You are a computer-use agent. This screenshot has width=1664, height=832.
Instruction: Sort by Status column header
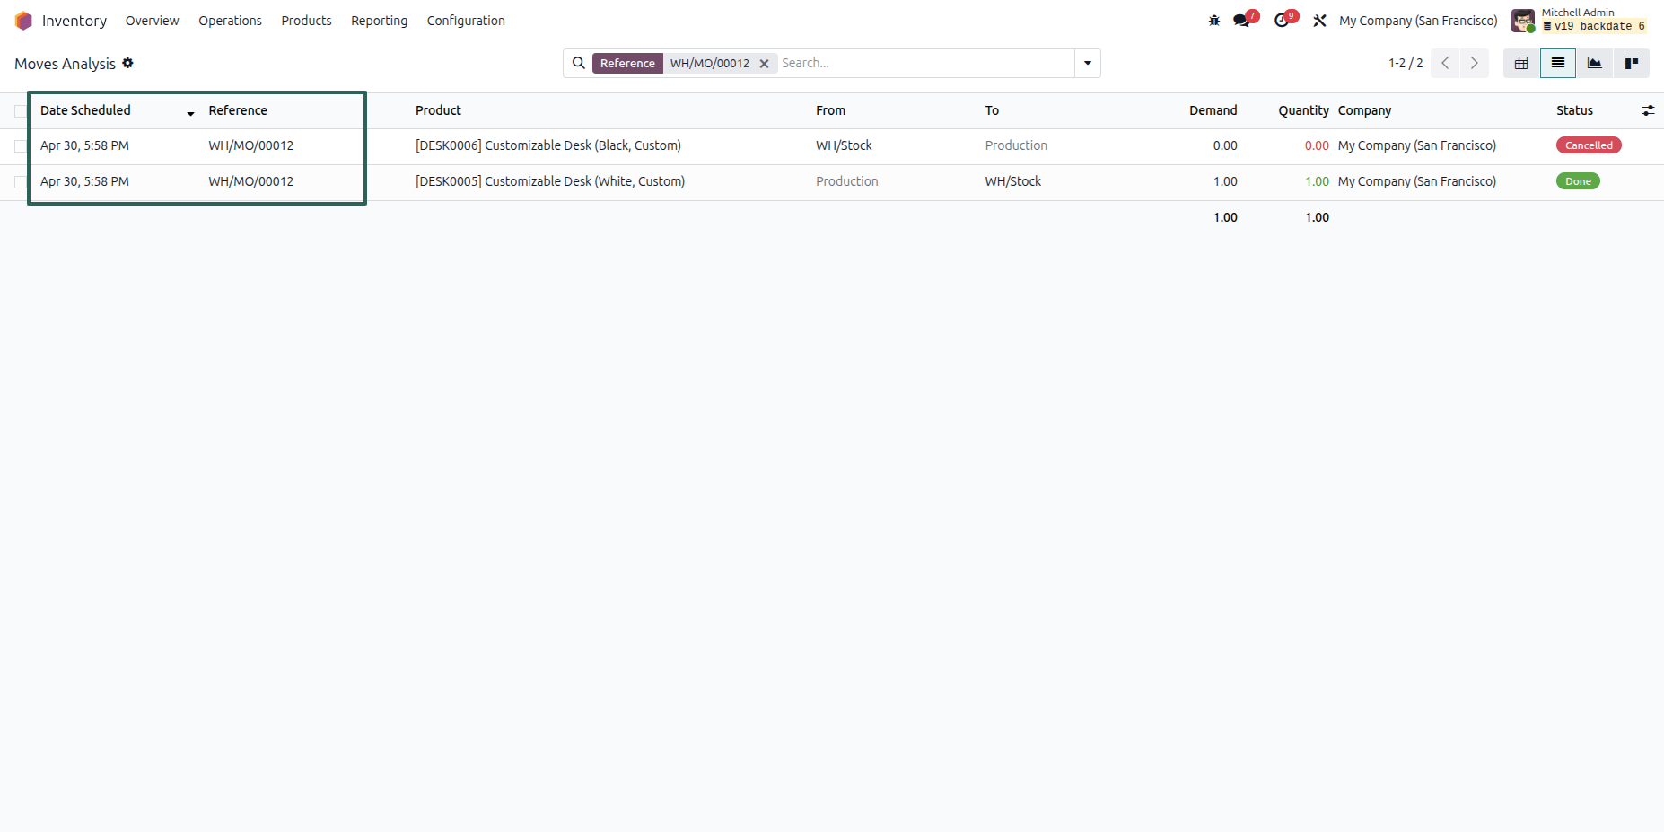(x=1574, y=110)
